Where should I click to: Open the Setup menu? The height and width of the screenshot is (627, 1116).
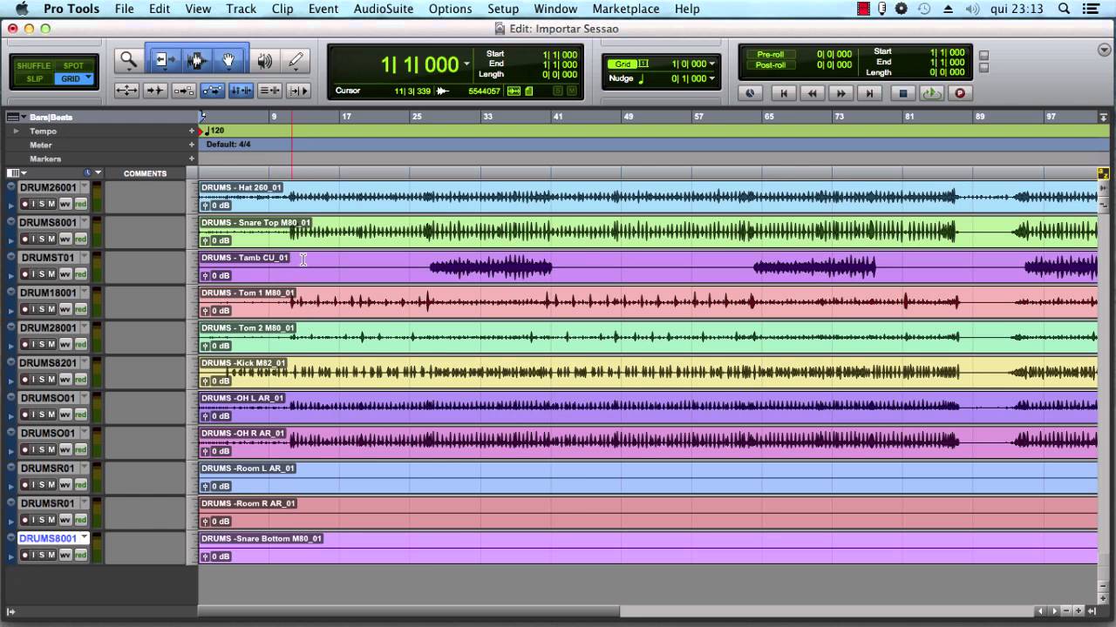point(503,9)
